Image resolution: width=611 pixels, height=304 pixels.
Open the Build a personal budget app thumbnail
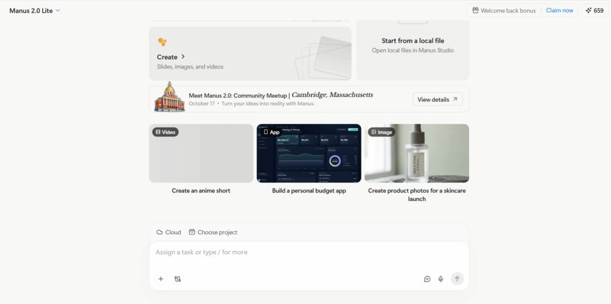pyautogui.click(x=309, y=153)
